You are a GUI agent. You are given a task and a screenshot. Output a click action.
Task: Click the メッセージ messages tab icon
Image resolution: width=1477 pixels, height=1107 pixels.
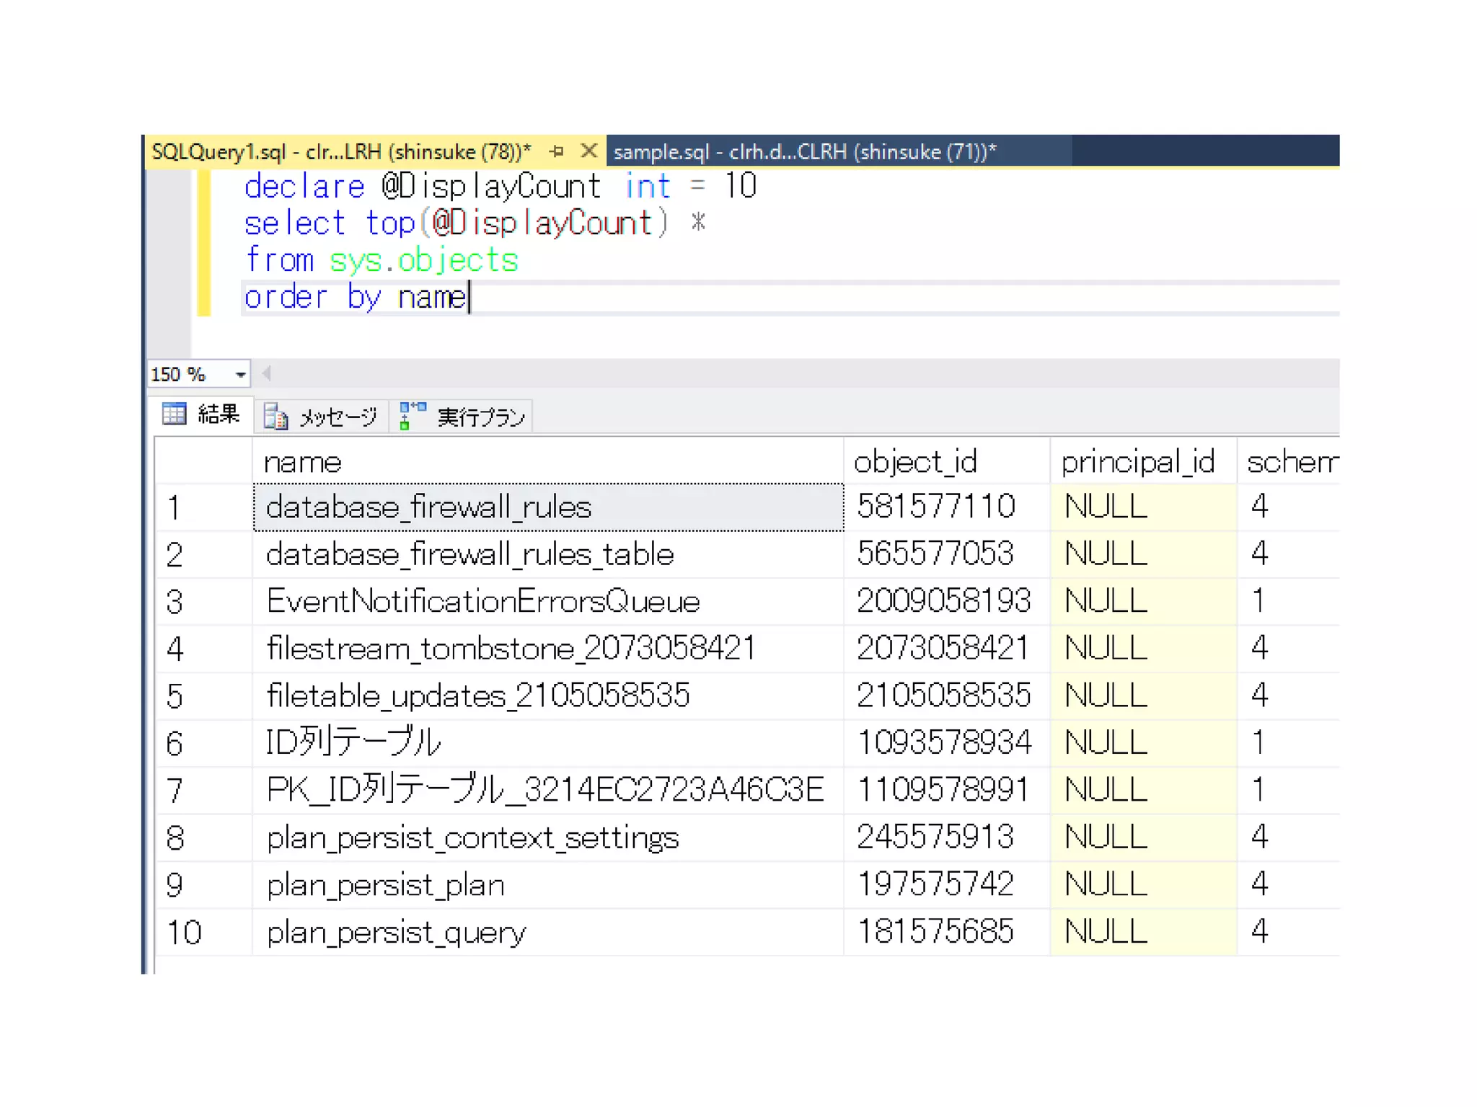click(x=275, y=417)
